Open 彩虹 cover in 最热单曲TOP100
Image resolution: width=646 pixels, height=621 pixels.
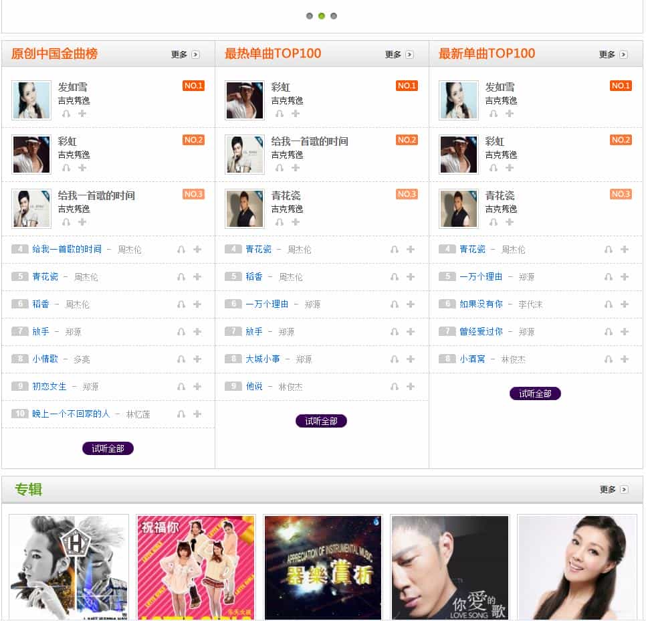coord(245,100)
